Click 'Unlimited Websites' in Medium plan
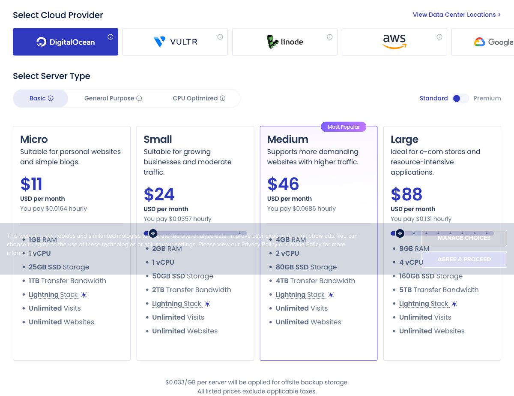The image size is (514, 396). (x=308, y=322)
